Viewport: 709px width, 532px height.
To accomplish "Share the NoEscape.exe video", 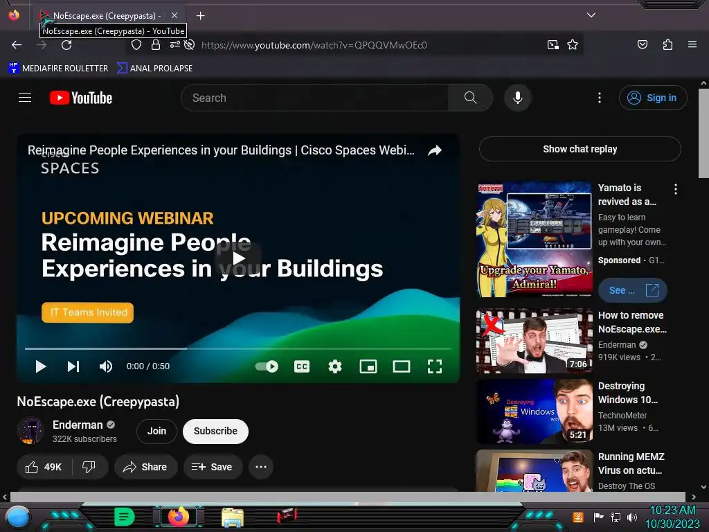I will (145, 467).
